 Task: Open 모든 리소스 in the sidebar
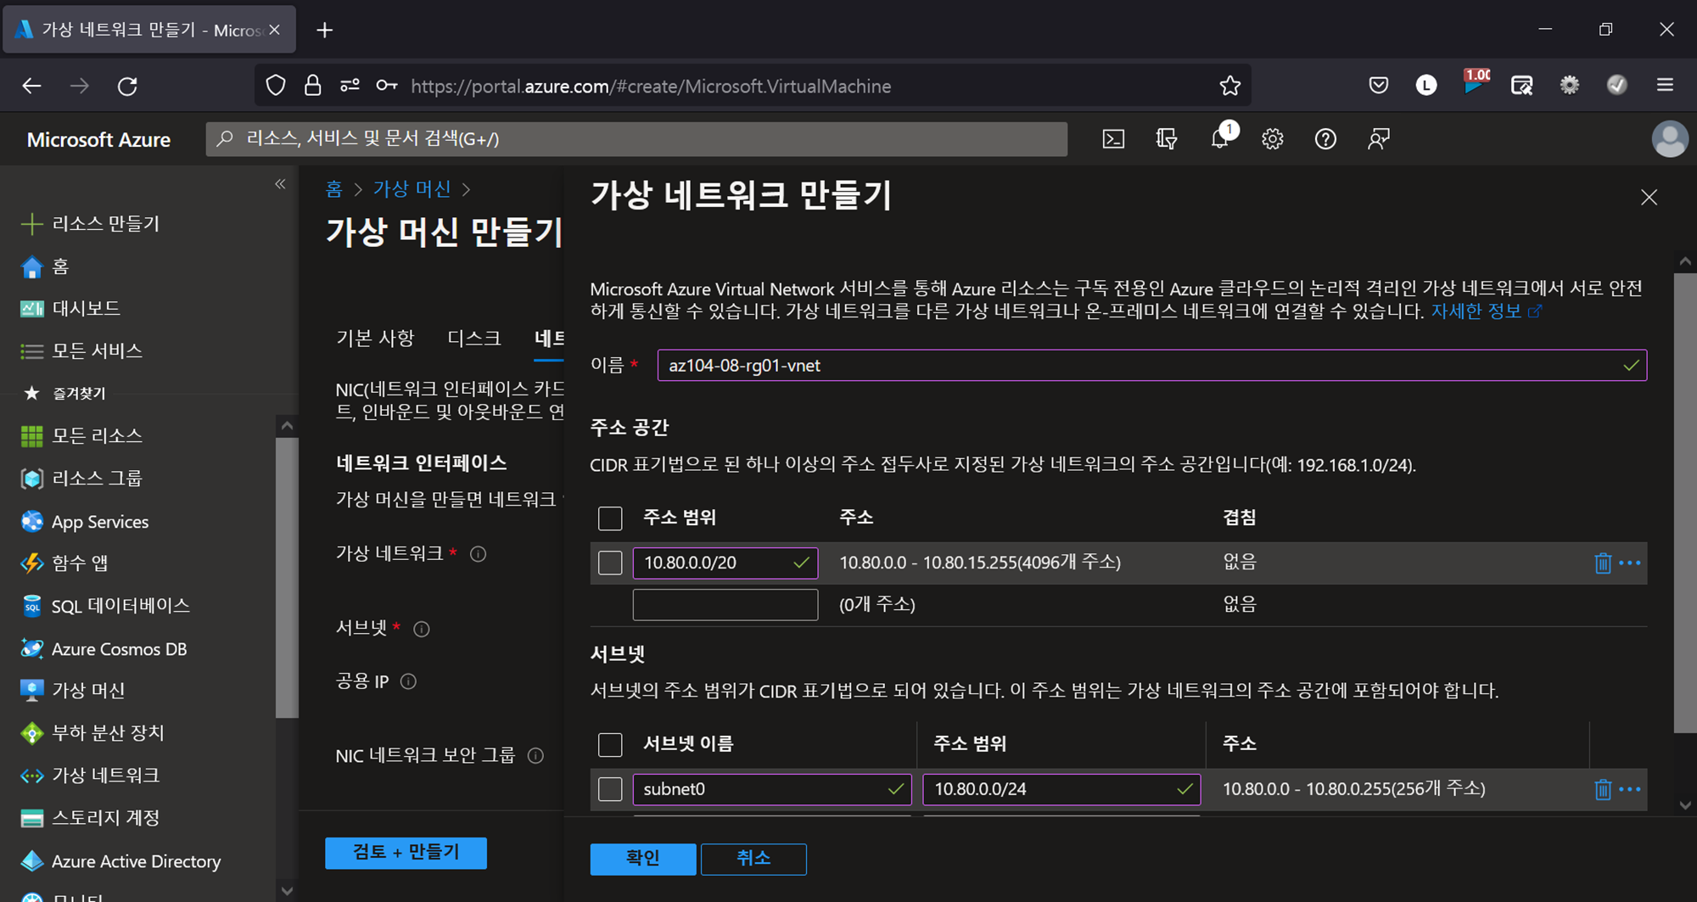(x=81, y=436)
